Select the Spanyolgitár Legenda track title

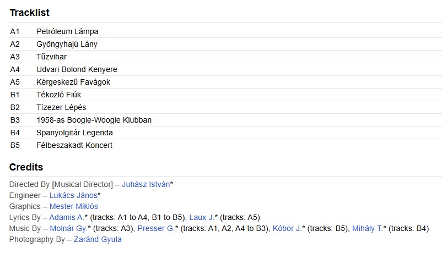point(74,133)
